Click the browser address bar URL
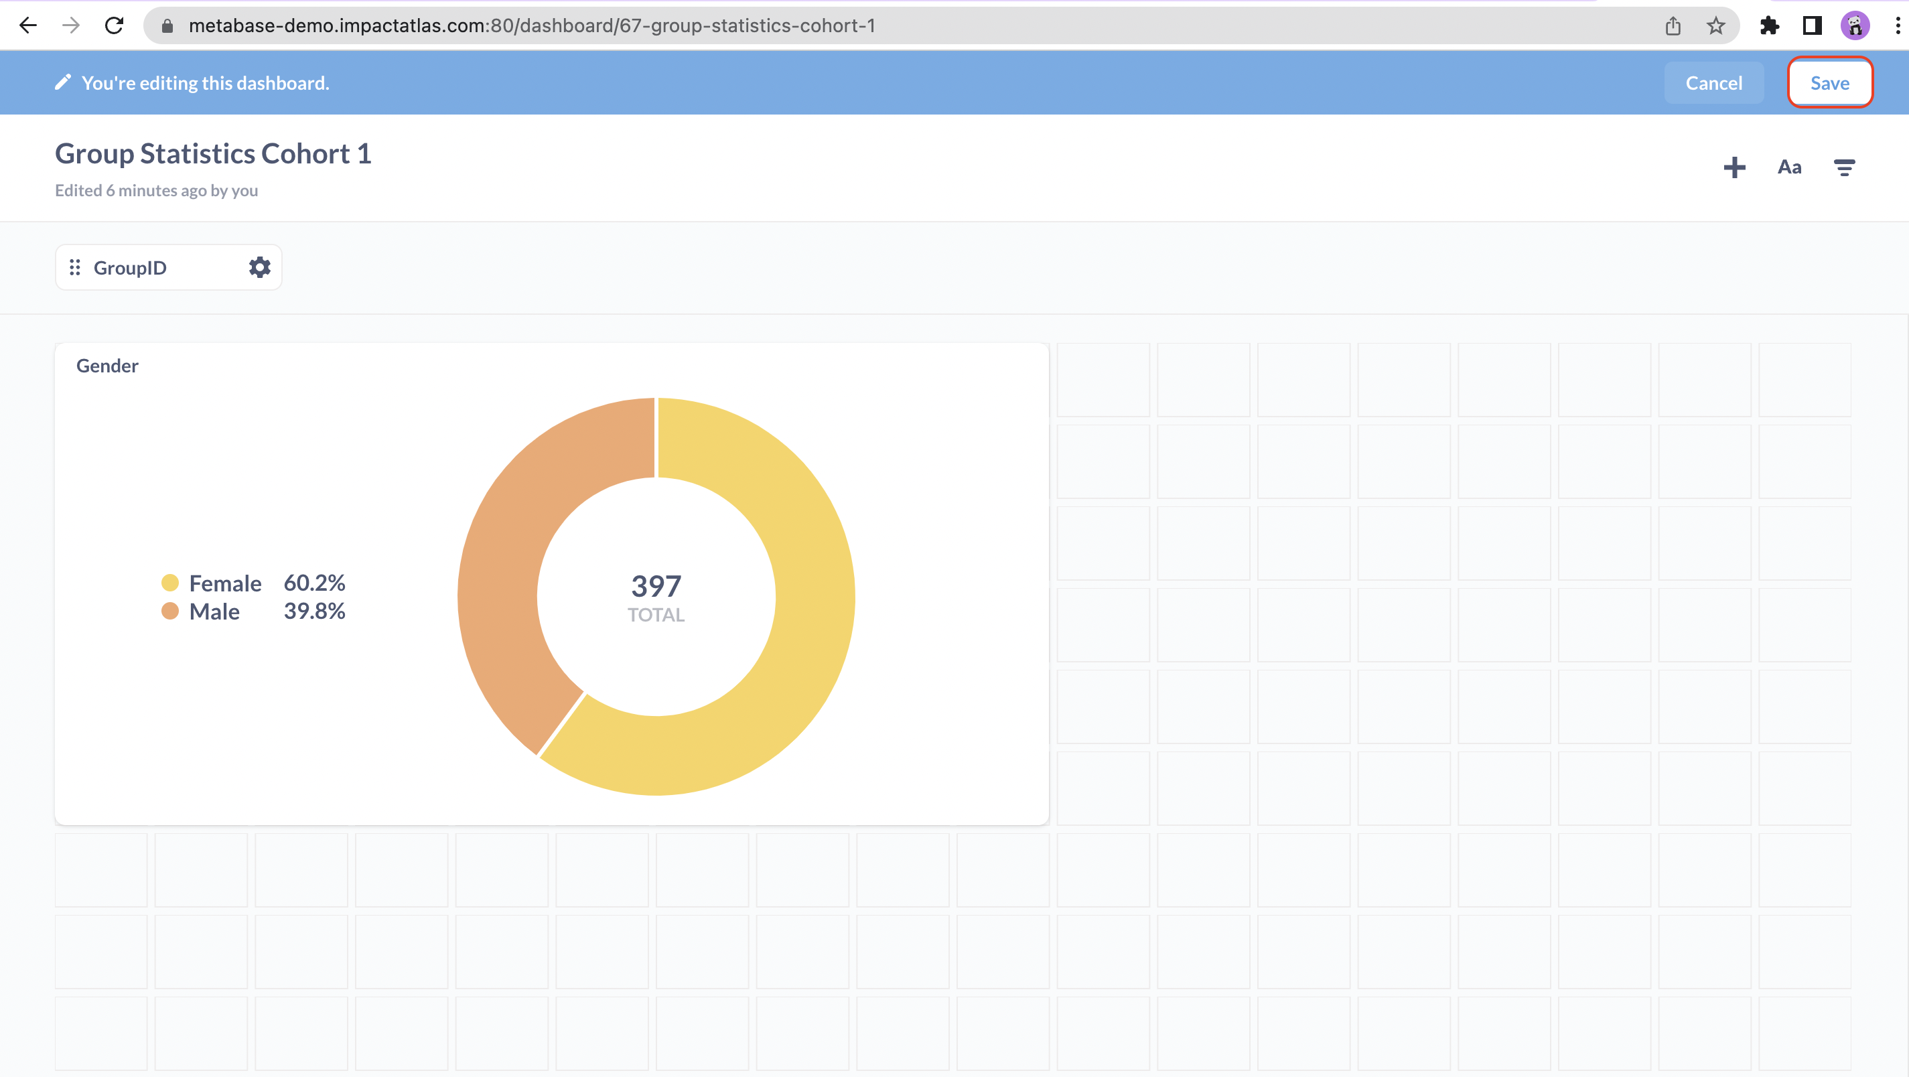 click(x=531, y=26)
